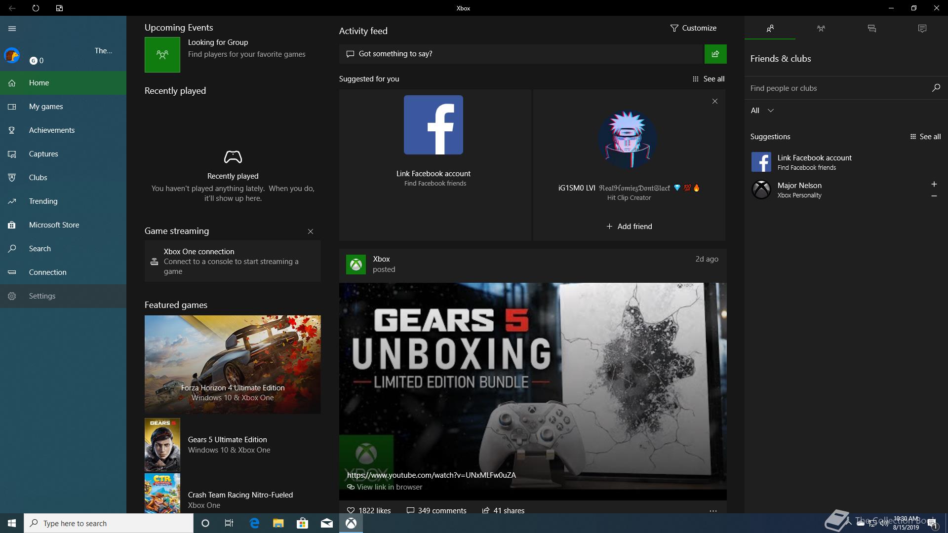The image size is (948, 533).
Task: Click the back arrow in title bar
Action: [12, 8]
